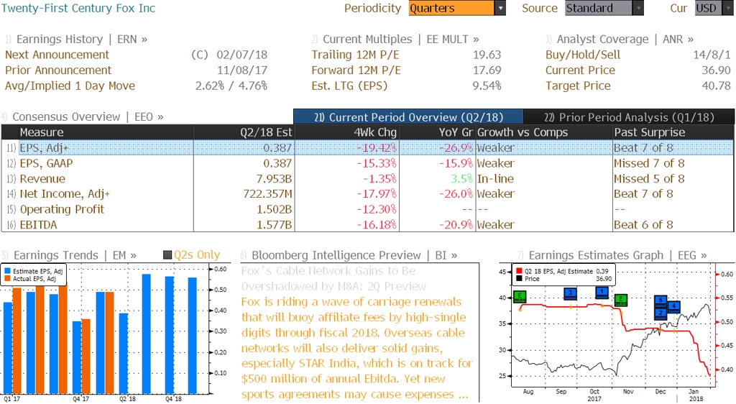Click the Q2/18 Est column header
This screenshot has width=736, height=404.
244,132
